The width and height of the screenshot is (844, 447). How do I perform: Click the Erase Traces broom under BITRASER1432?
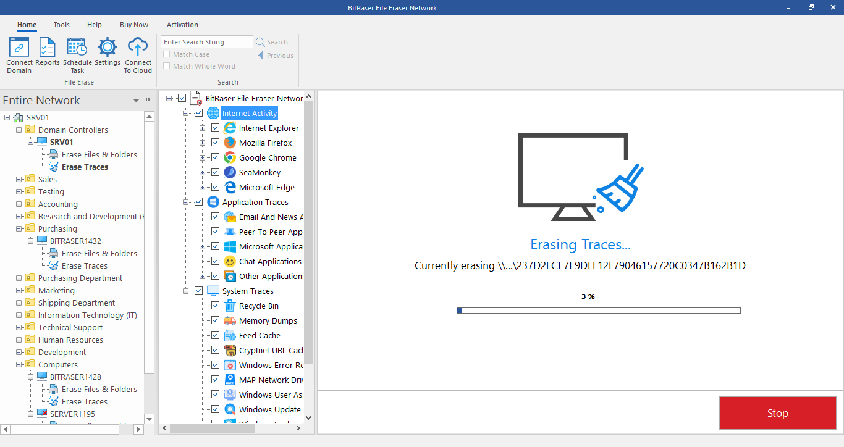click(54, 265)
